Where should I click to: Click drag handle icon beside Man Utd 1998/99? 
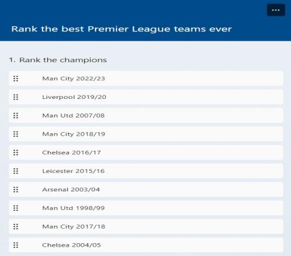(16, 208)
